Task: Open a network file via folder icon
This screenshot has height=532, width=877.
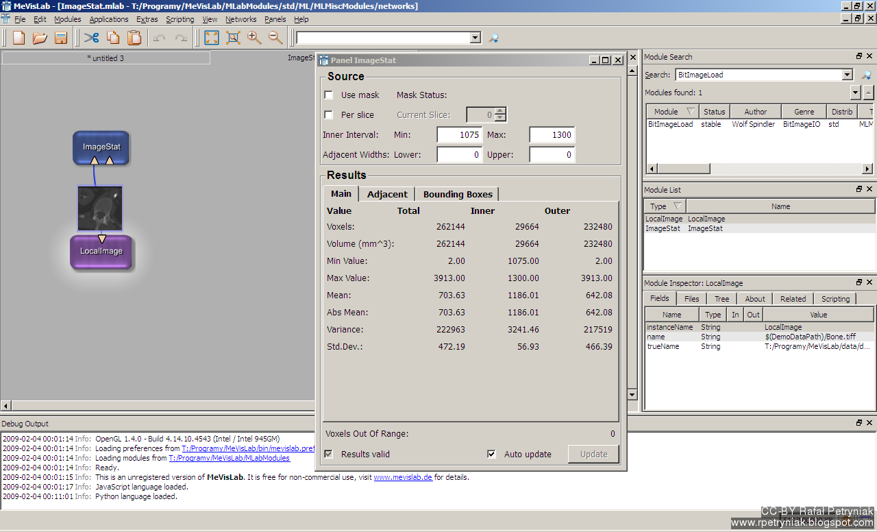Action: [x=40, y=38]
